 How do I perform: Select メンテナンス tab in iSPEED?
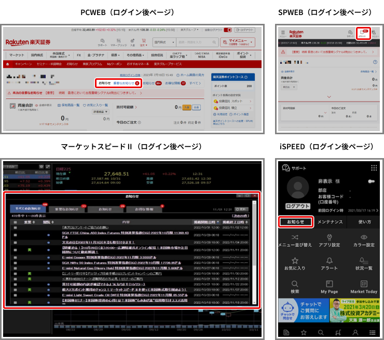330,222
